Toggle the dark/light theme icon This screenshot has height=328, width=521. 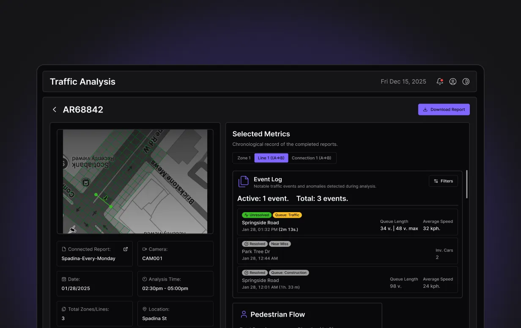pos(466,82)
